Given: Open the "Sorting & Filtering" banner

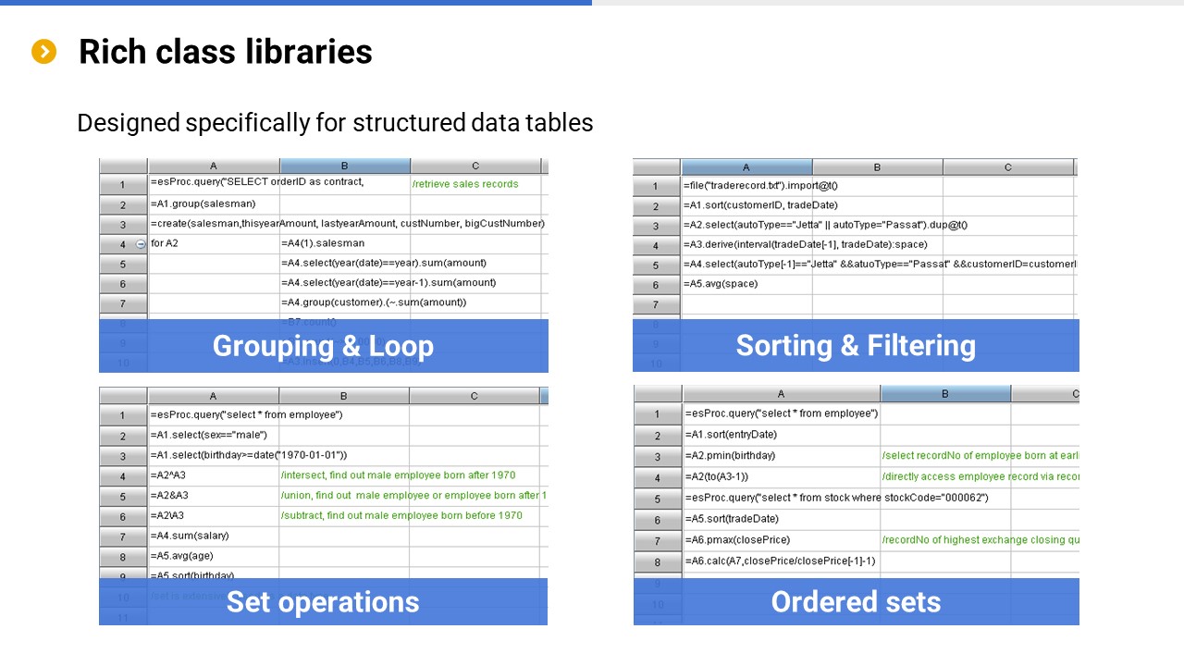Looking at the screenshot, I should click(856, 346).
